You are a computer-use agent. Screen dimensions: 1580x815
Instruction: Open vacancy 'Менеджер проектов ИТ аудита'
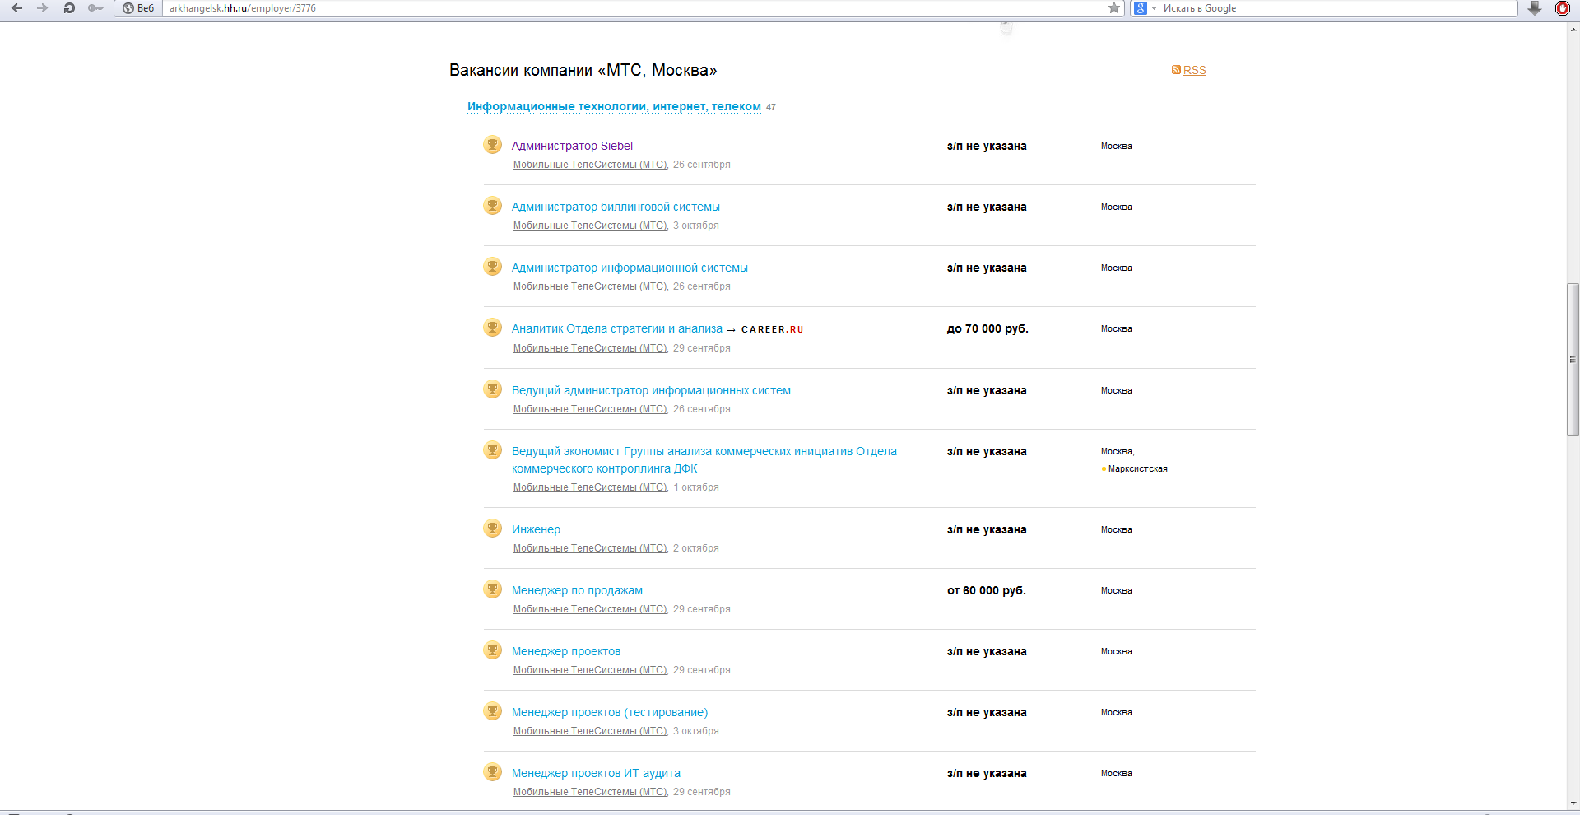click(596, 773)
